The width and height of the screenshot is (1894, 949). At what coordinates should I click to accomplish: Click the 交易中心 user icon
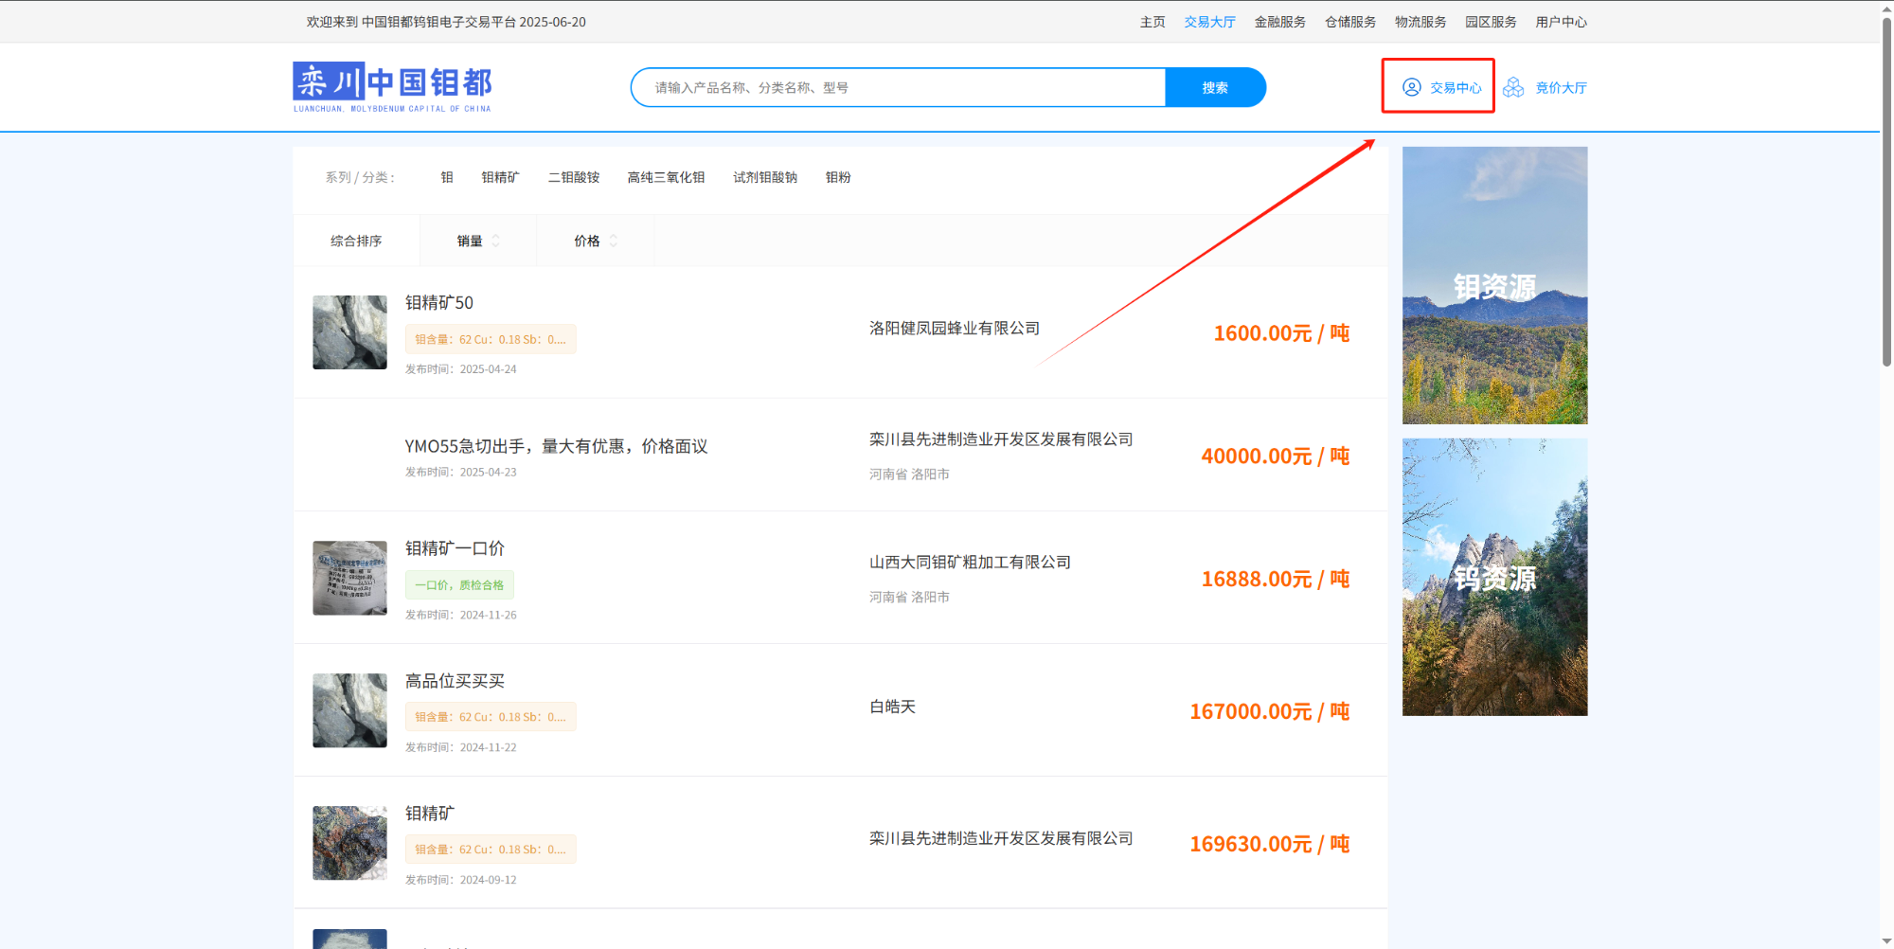point(1411,87)
